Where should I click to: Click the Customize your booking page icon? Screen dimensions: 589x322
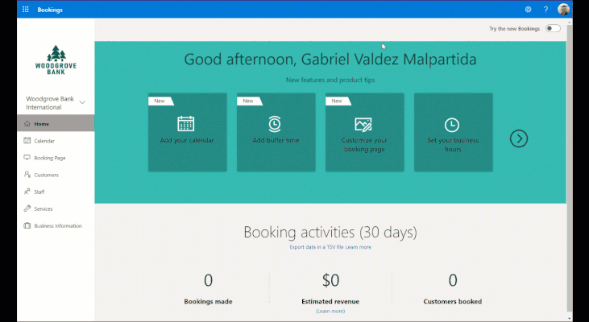pos(363,124)
